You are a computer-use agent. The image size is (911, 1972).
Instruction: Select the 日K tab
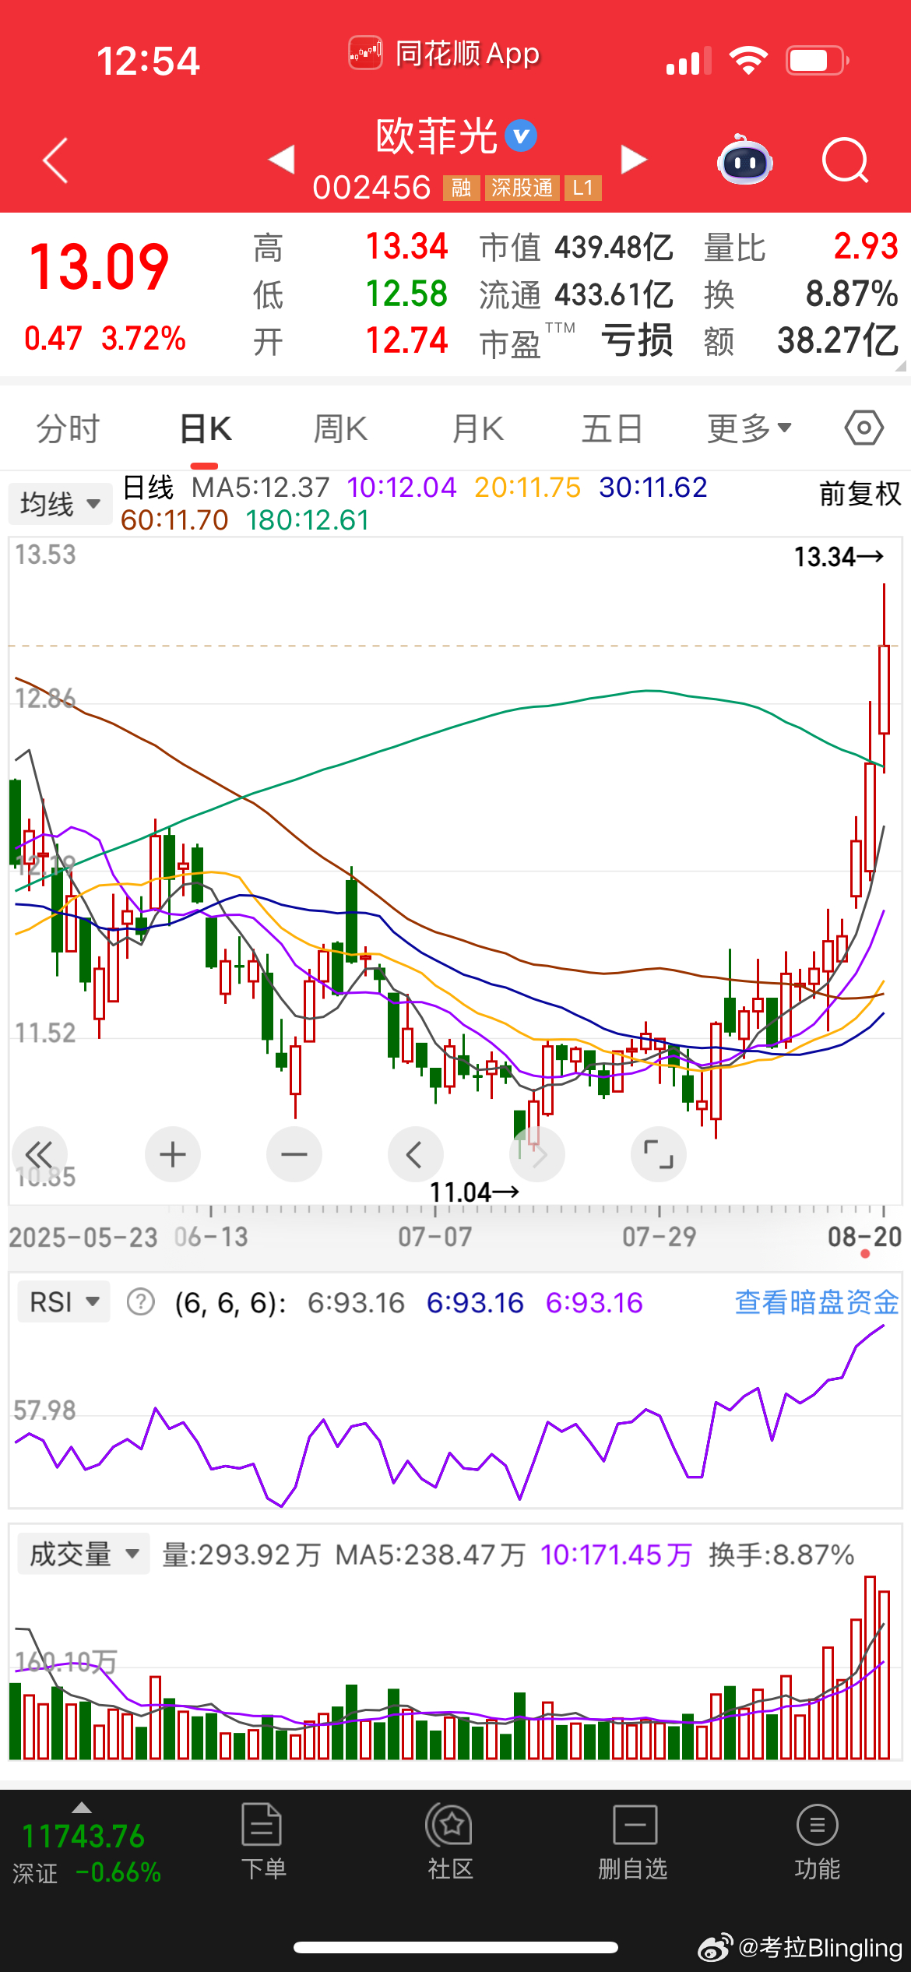[206, 428]
